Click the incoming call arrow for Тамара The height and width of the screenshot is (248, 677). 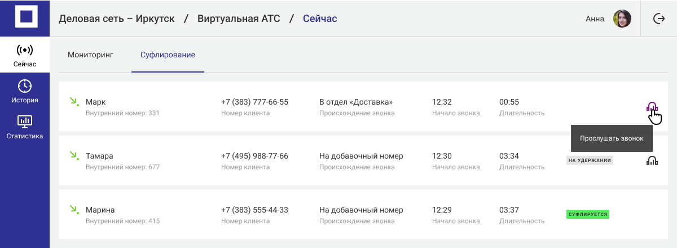tap(73, 156)
